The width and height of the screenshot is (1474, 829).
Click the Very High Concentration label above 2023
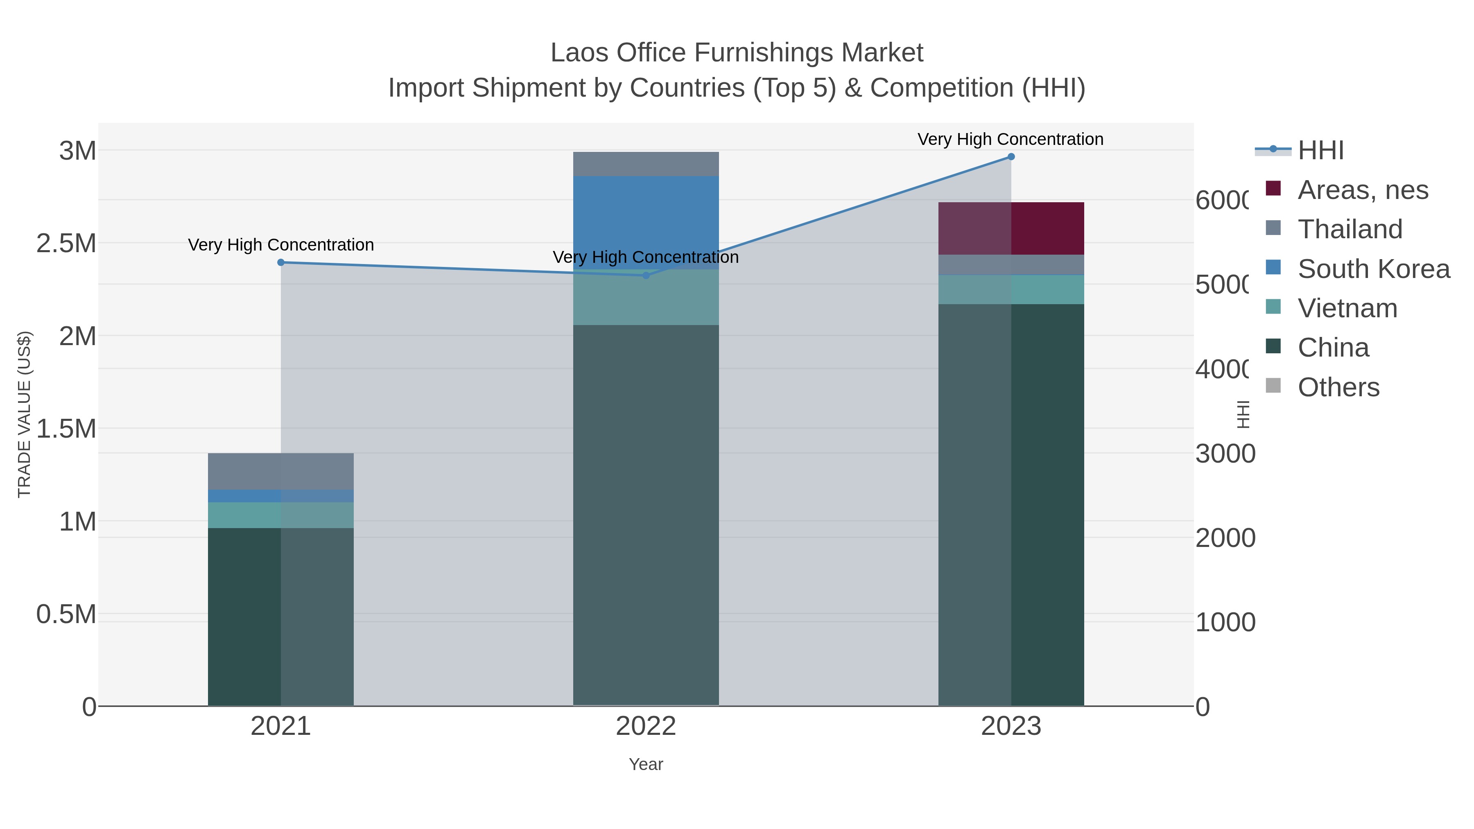pyautogui.click(x=1011, y=139)
